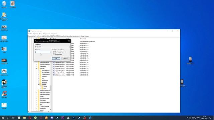Sort values by the Значение column header
Image resolution: width=214 pixels, height=120 pixels.
83,39
